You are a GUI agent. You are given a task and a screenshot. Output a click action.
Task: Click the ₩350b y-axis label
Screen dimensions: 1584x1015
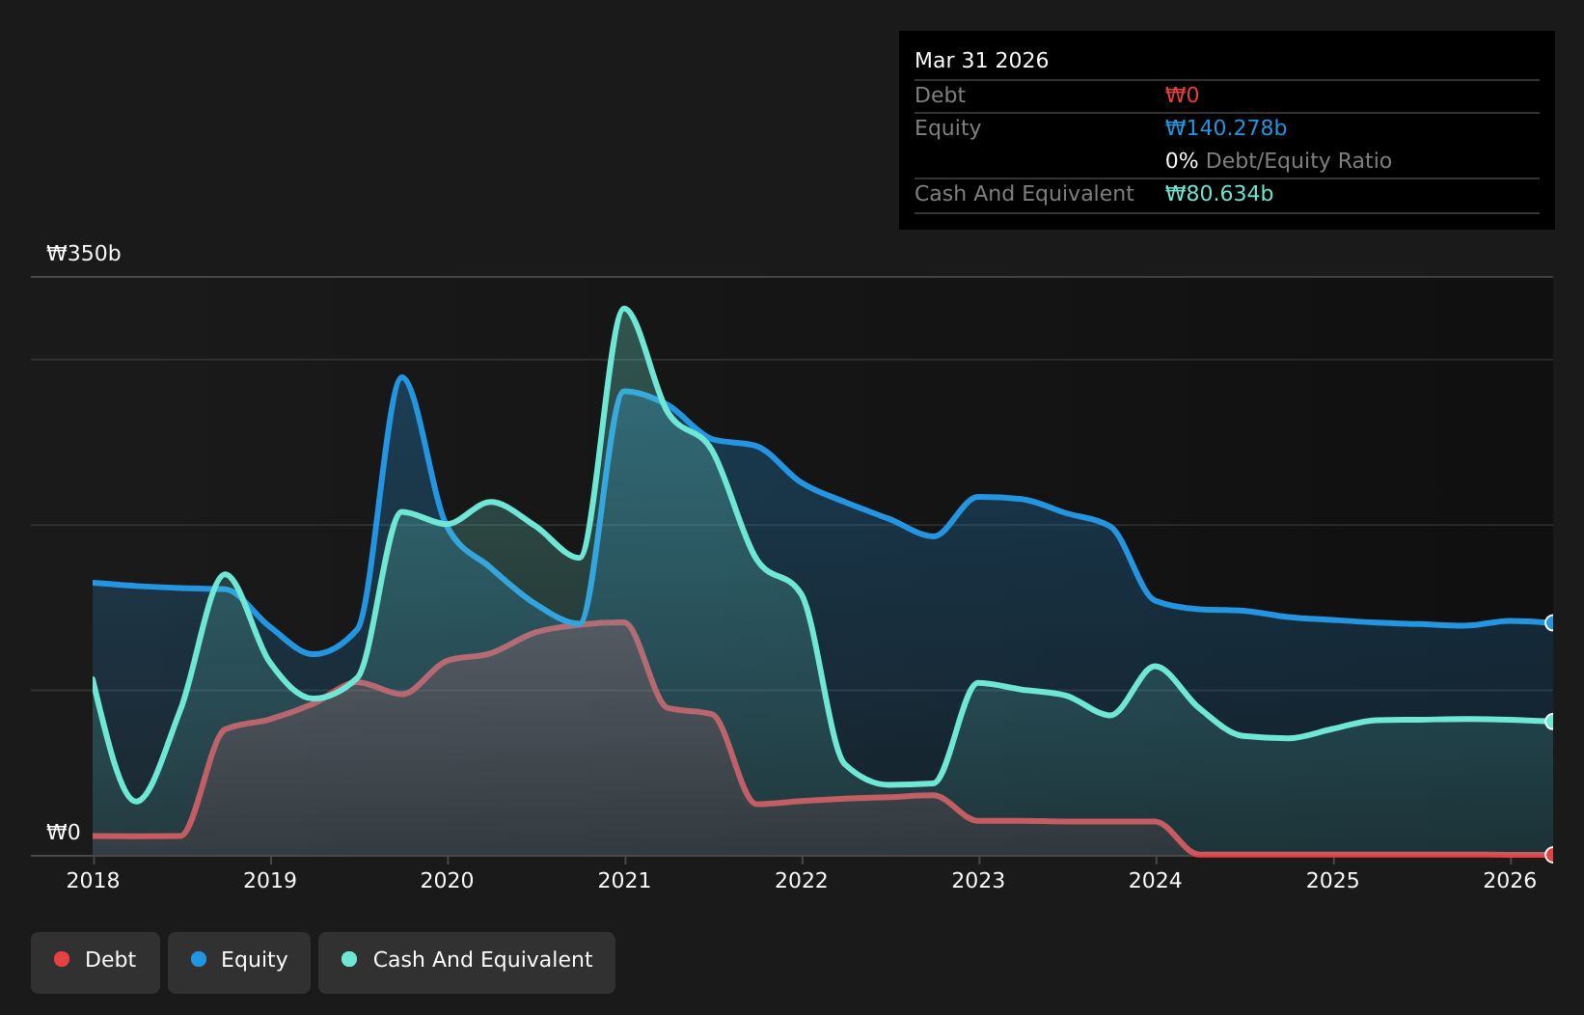pos(84,254)
